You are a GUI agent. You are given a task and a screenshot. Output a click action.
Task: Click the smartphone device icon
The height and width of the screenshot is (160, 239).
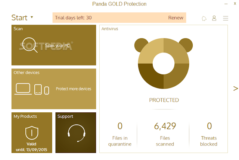click(x=47, y=90)
